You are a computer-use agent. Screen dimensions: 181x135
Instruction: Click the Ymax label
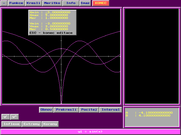(34, 26)
